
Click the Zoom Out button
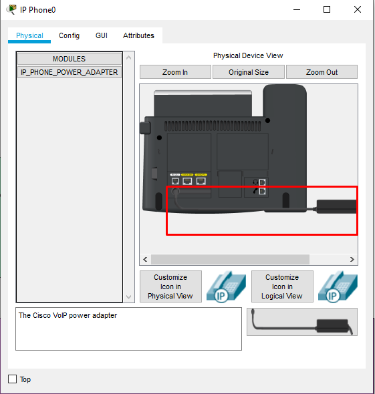[x=322, y=72]
